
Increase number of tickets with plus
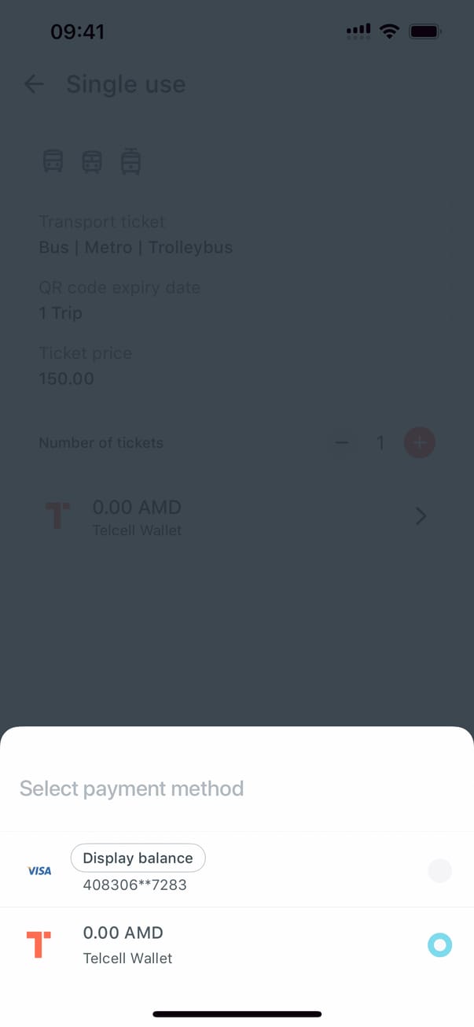click(419, 443)
